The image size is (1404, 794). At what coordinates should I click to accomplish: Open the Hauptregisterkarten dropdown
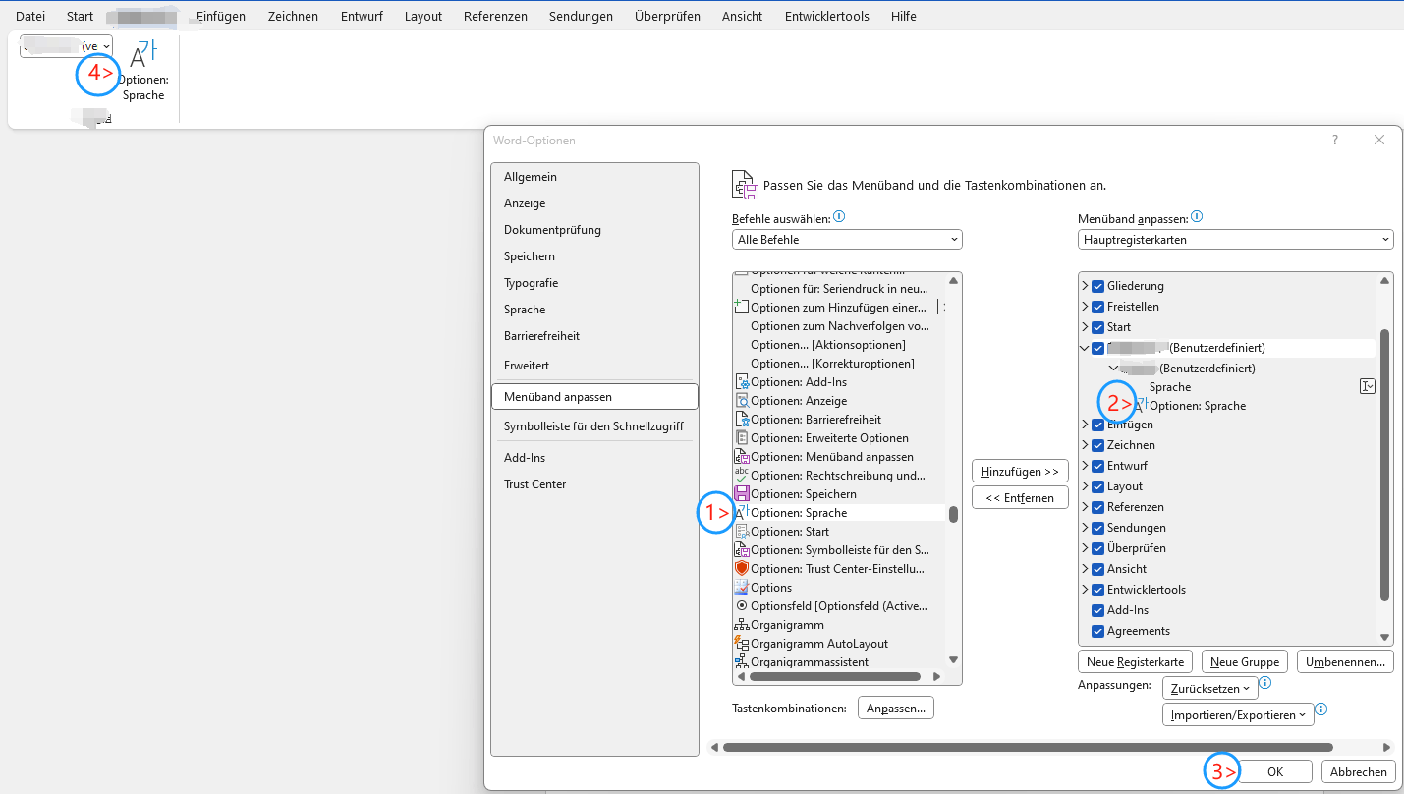(1236, 239)
